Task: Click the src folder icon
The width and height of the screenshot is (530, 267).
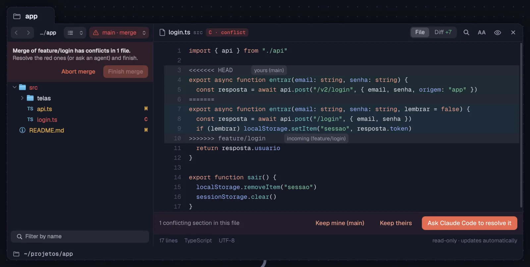Action: 23,87
